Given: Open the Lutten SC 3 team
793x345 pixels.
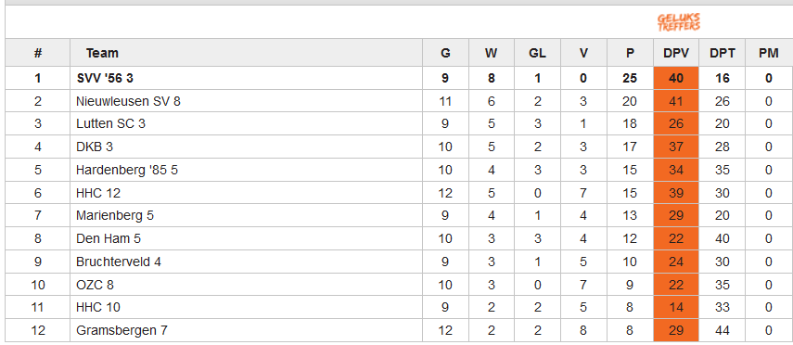Looking at the screenshot, I should click(110, 124).
